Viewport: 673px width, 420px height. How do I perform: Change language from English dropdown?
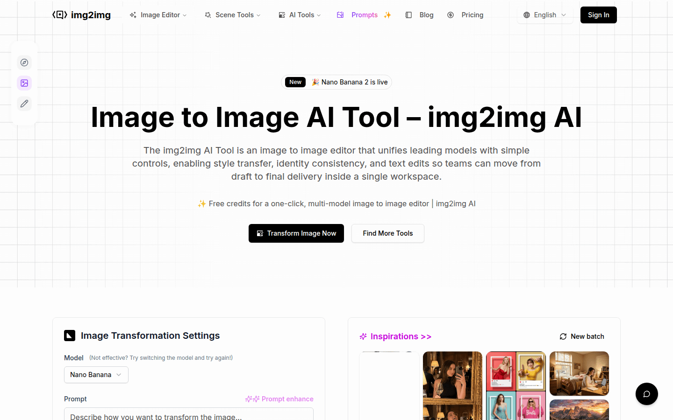tap(545, 15)
